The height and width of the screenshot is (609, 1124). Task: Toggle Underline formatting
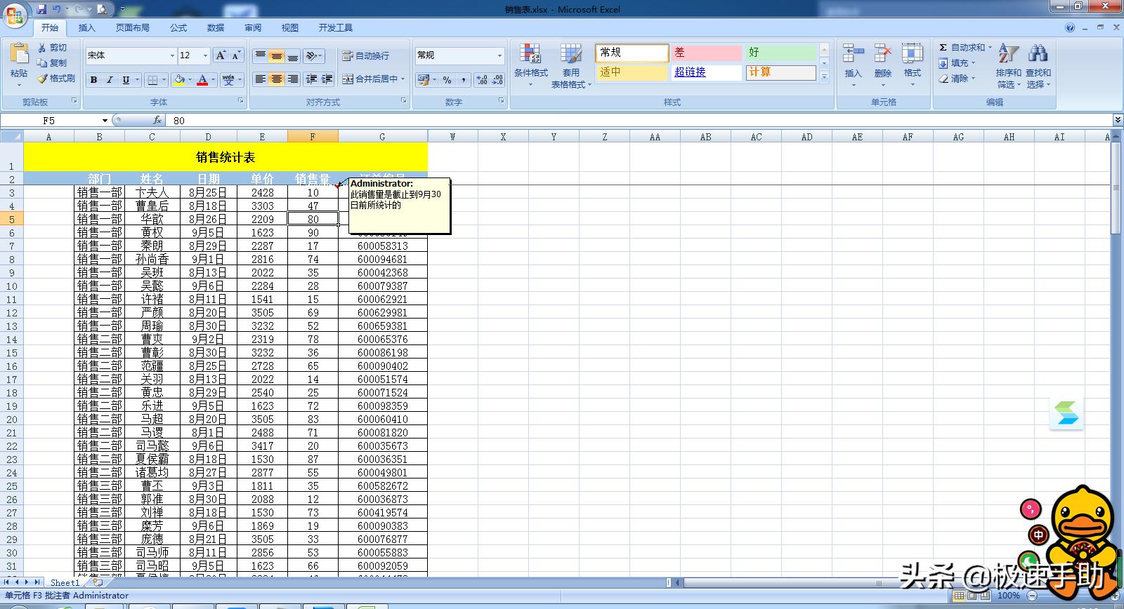[x=126, y=80]
